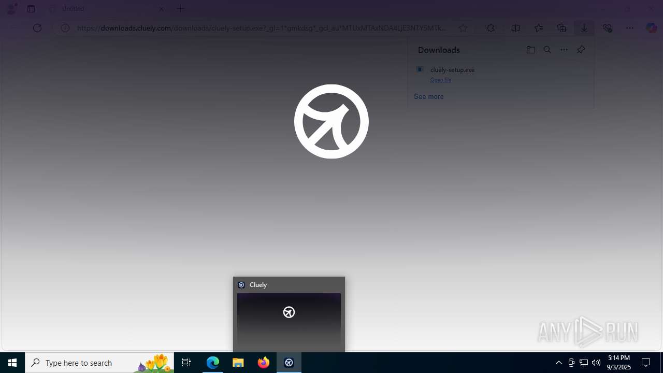663x373 pixels.
Task: Click the address bar URL
Action: [x=261, y=28]
